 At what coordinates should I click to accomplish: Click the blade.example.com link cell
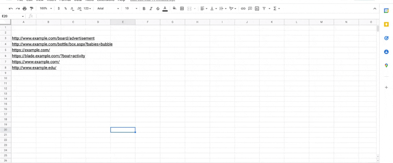coord(48,56)
